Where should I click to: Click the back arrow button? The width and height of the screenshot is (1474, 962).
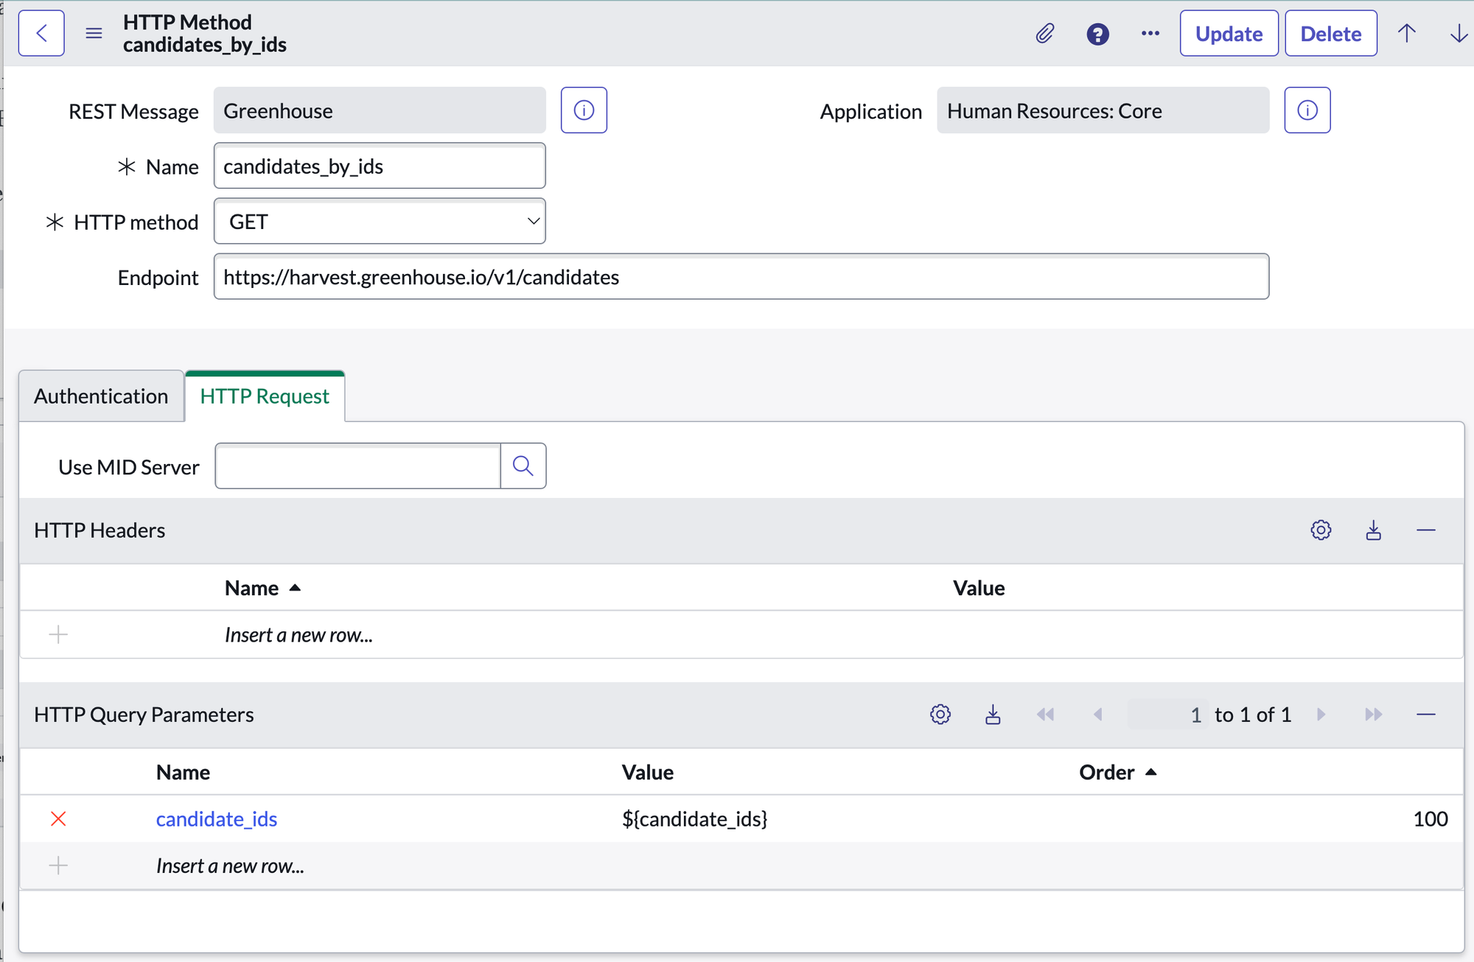41,33
